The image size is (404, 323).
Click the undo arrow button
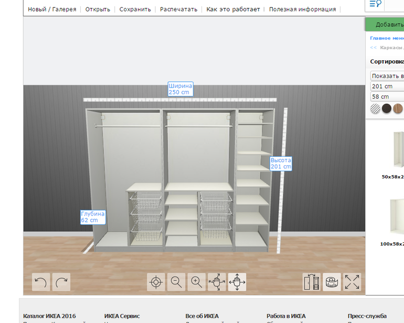pyautogui.click(x=41, y=282)
